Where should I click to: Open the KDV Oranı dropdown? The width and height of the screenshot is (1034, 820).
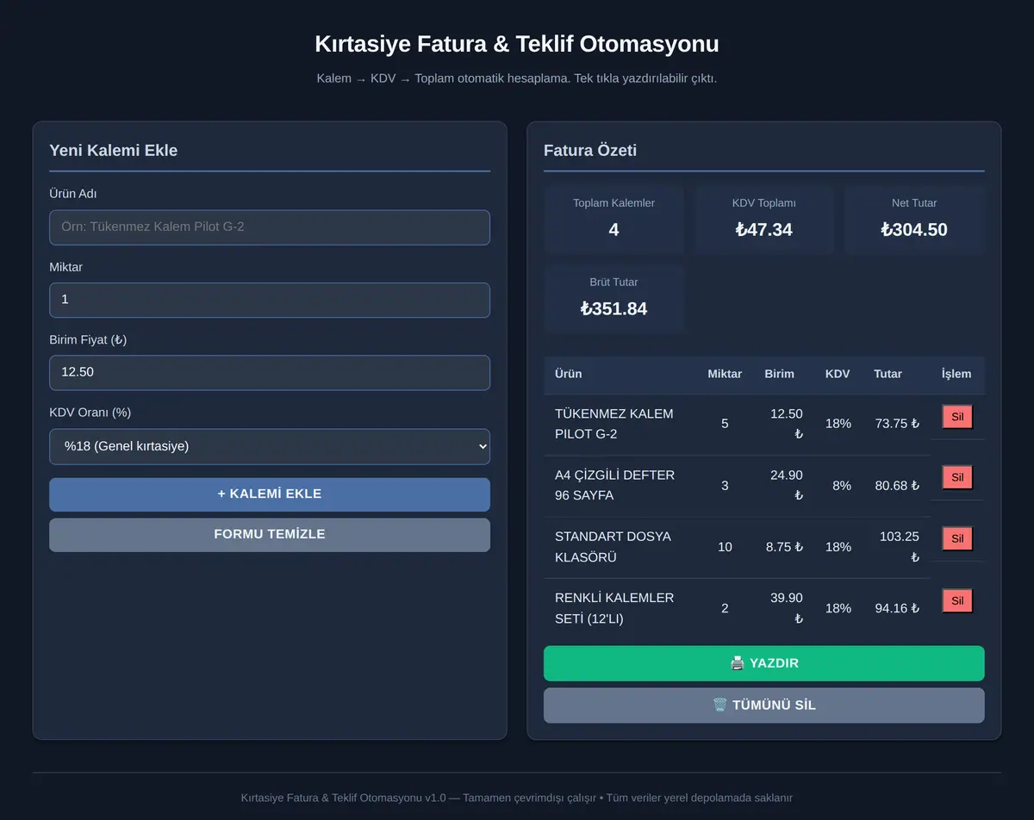270,446
